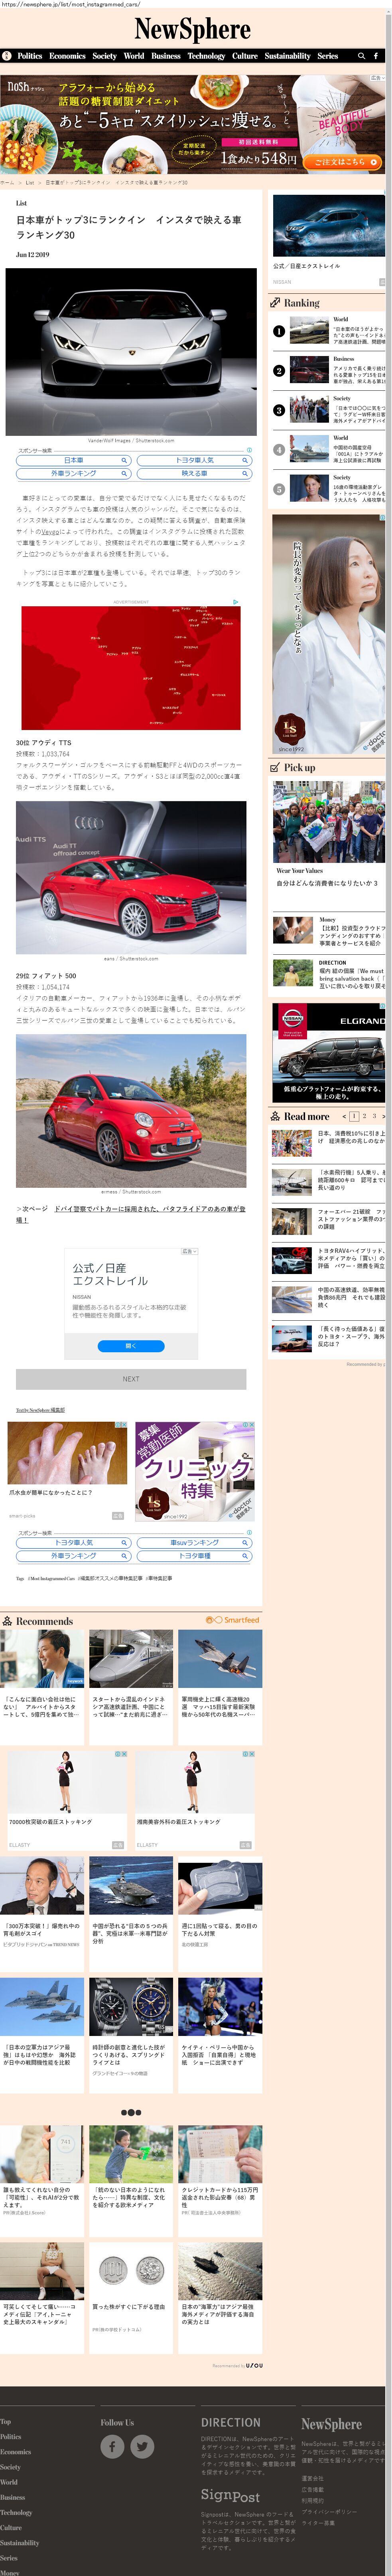392x2576 pixels.
Task: Click the Nissan Elgrand ad banner
Action: pos(328,1053)
